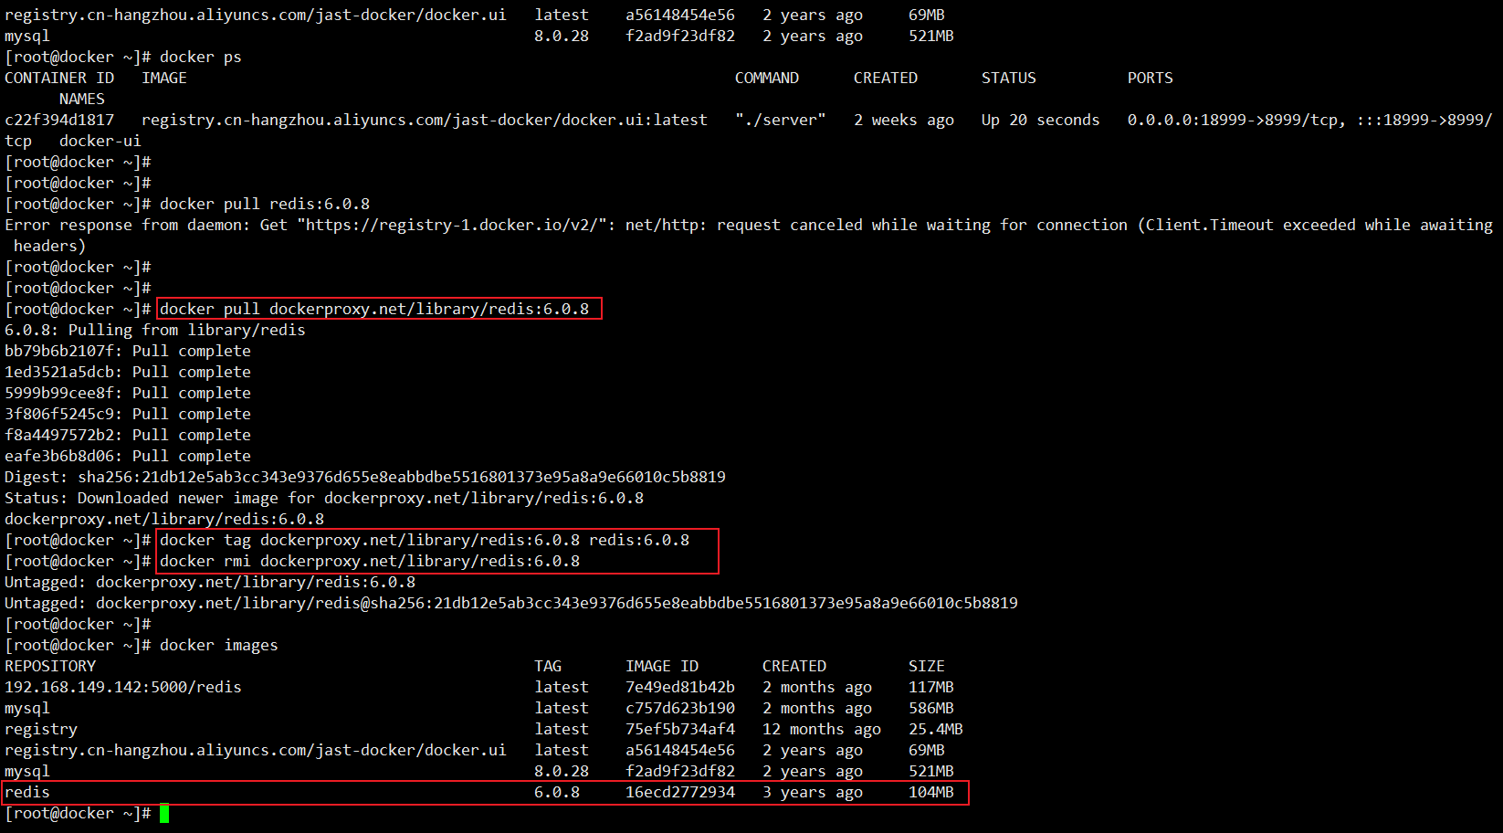Click the 'Error response from daemon' line
Viewport: 1503px width, 833px height.
point(749,235)
